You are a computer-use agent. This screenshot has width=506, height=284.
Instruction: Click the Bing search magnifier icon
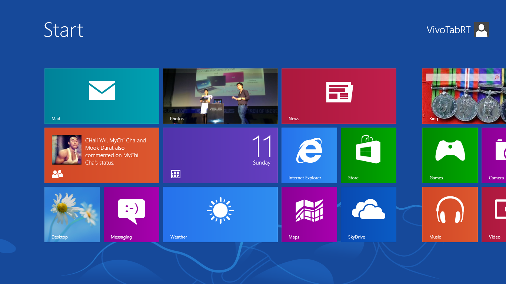tap(497, 77)
